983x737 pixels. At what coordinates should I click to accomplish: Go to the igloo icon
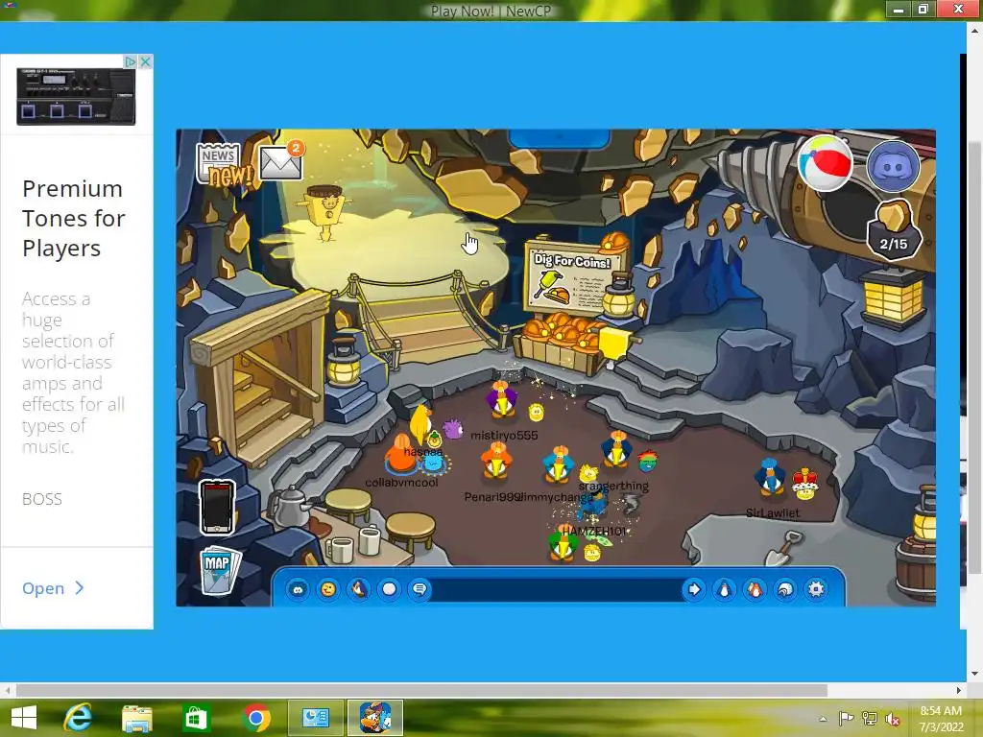pyautogui.click(x=785, y=589)
